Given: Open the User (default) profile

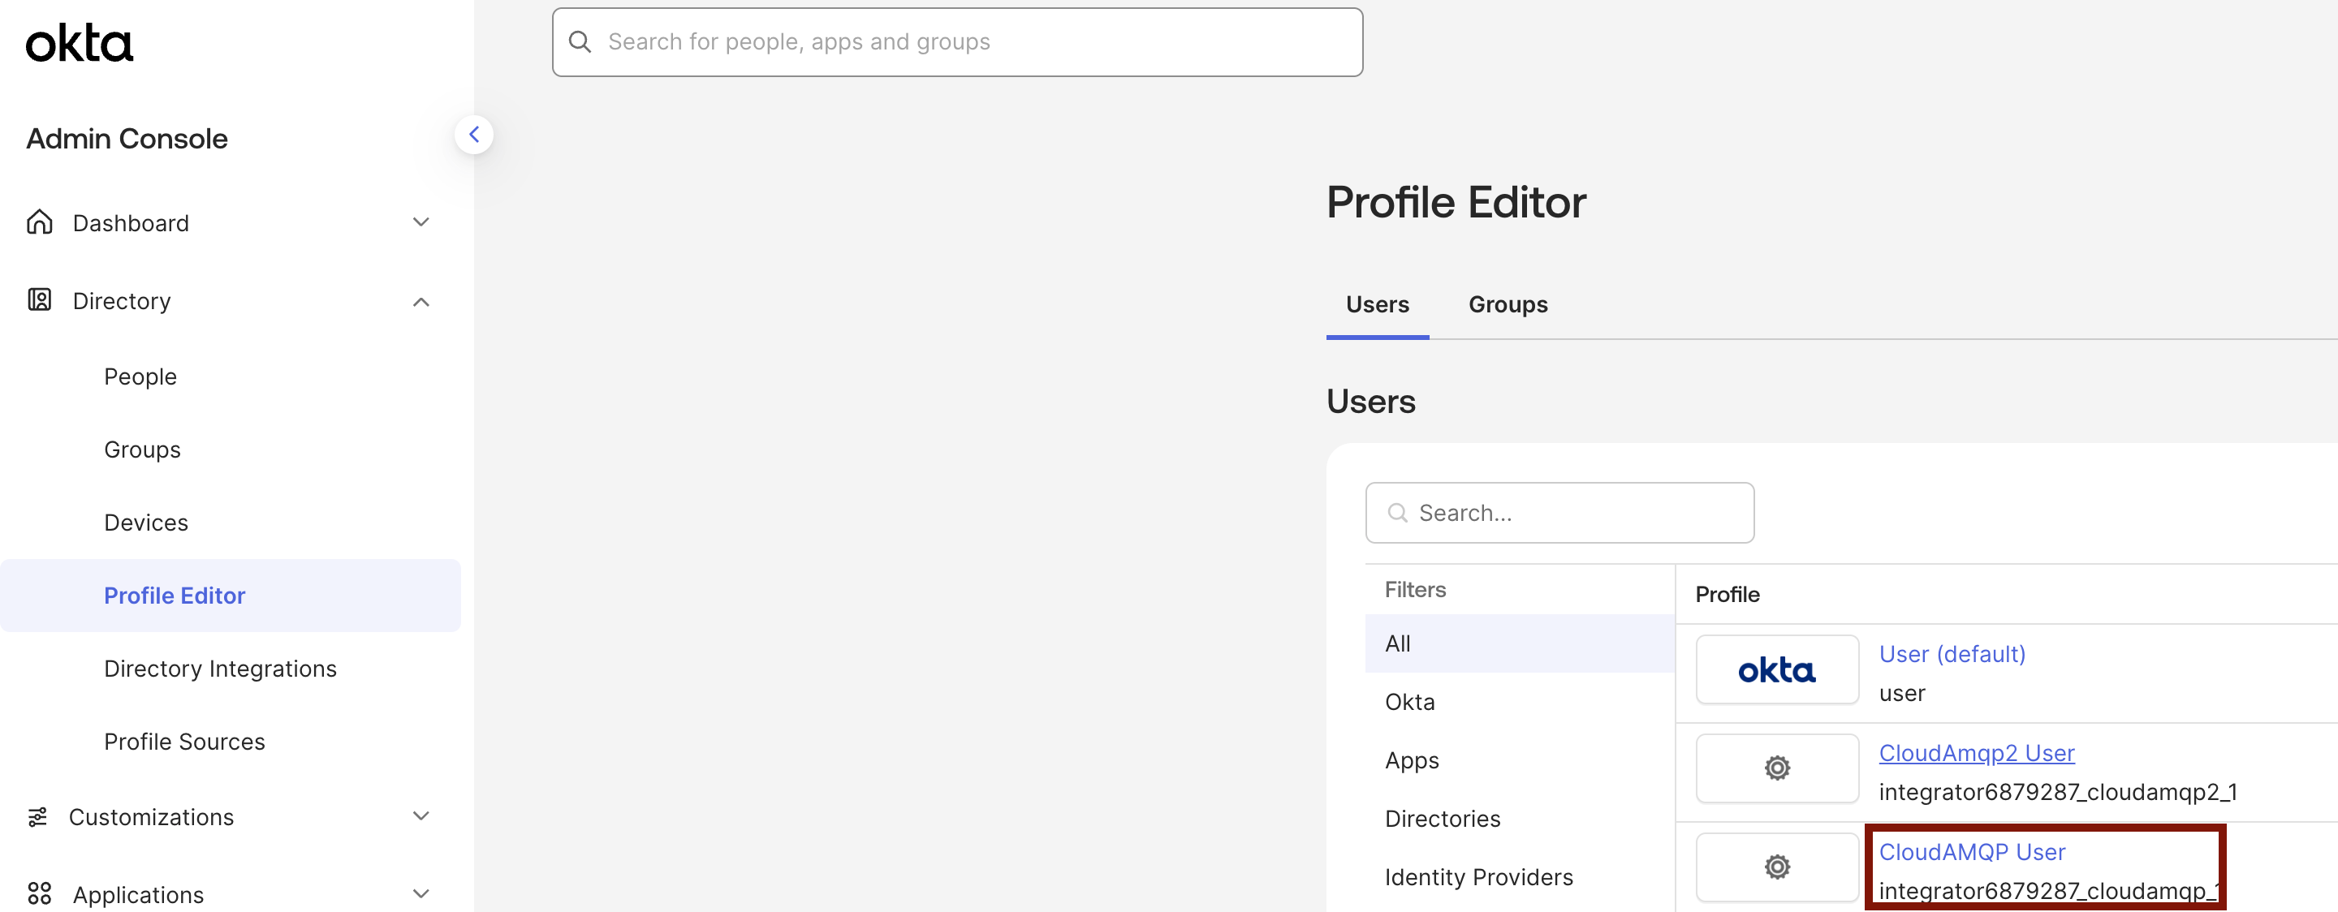Looking at the screenshot, I should pos(1952,653).
